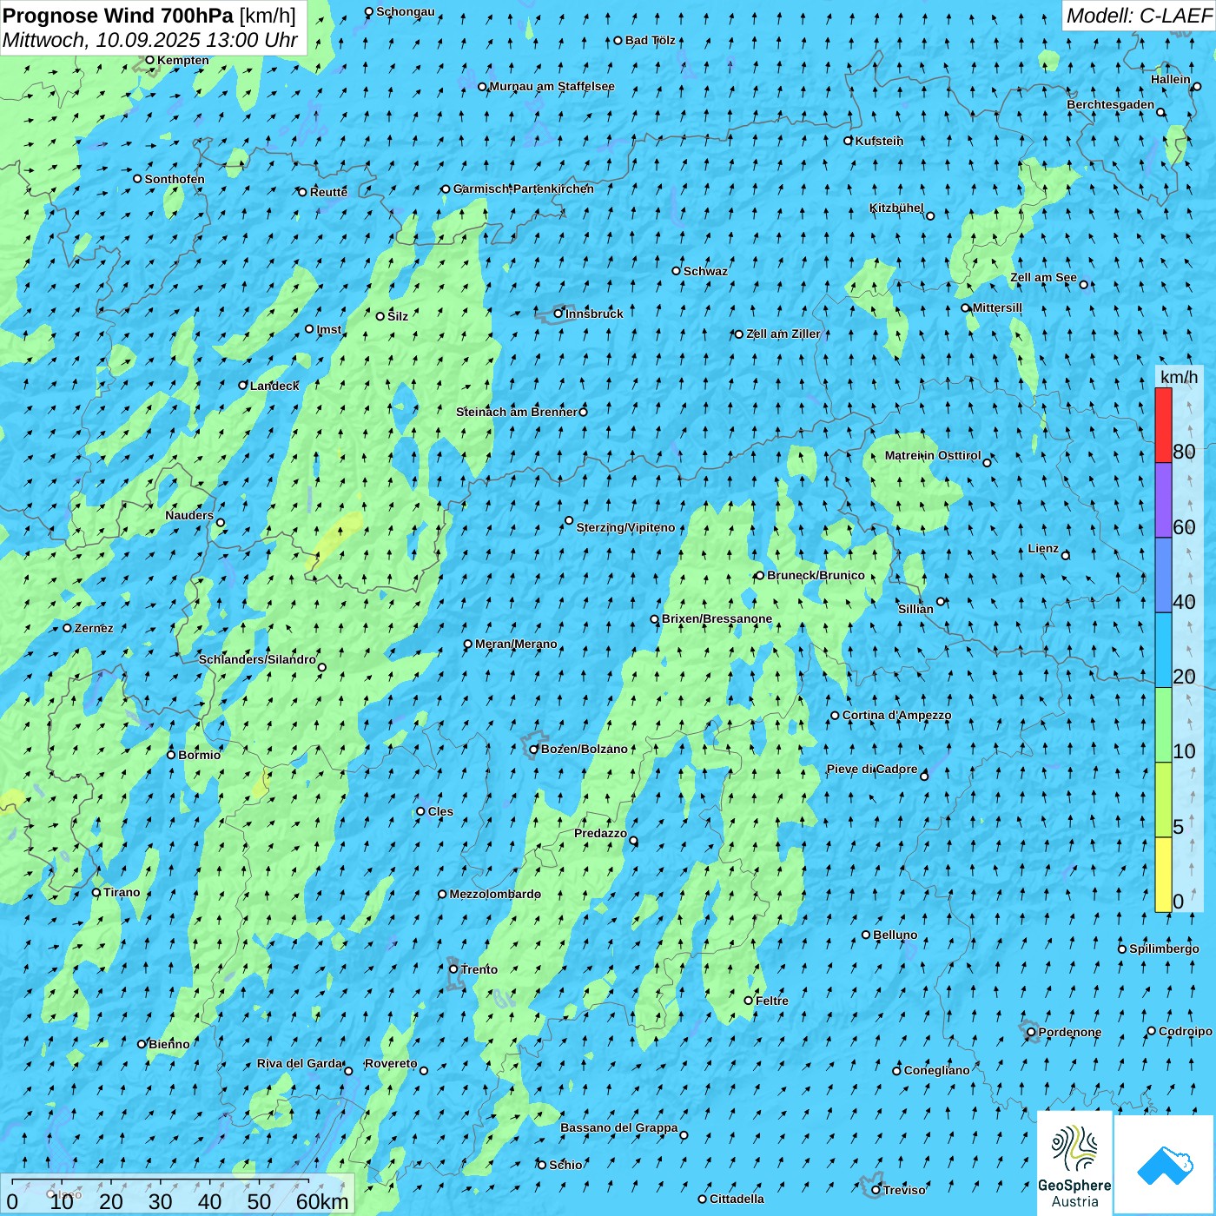This screenshot has width=1216, height=1216.
Task: Click the 'Mezzolombardo' label
Action: [495, 894]
